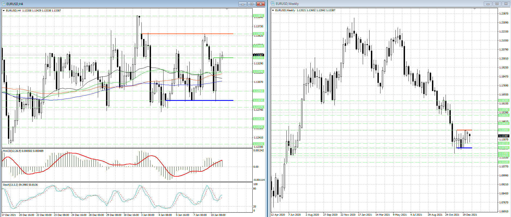
Task: Expand the triangle beside EURUSD,Weekly chart label
Action: [273, 10]
